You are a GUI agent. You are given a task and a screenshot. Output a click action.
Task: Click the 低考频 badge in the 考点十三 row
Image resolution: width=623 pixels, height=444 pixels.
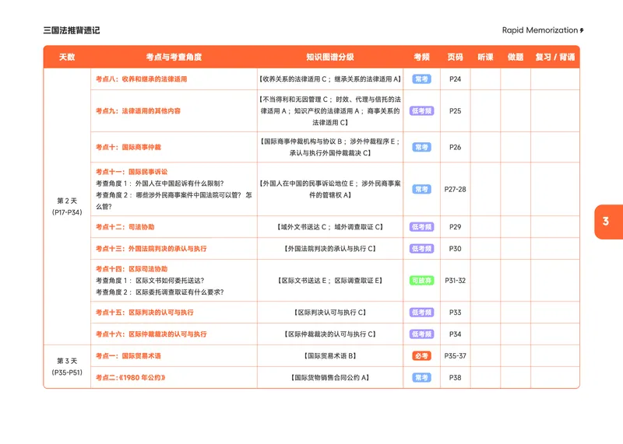point(421,249)
